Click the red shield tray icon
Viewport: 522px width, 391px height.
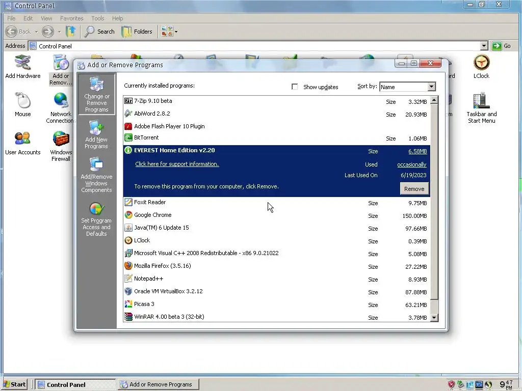(451, 385)
